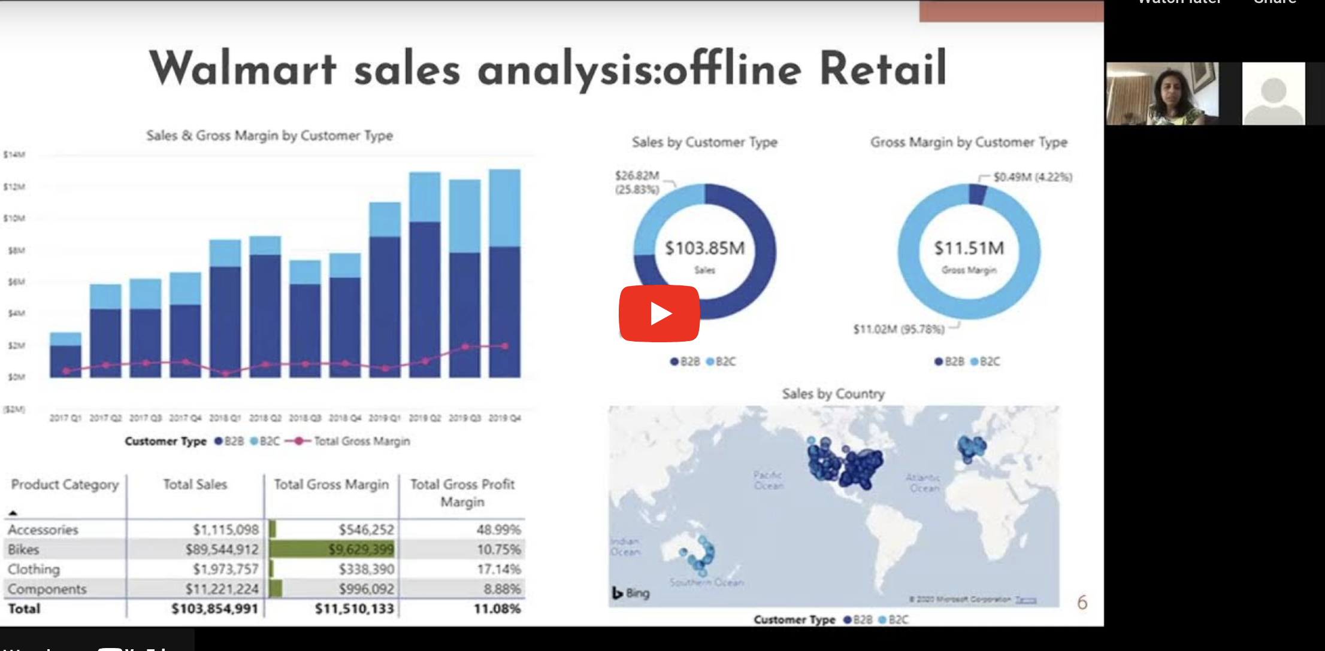The height and width of the screenshot is (651, 1325).
Task: Click the 'Total Gross Margin' column header
Action: click(331, 485)
